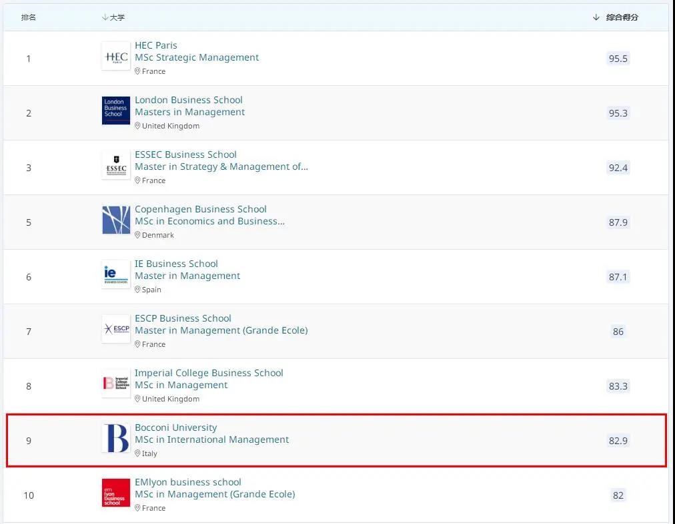Click United Kingdom under Imperial College Business School
This screenshot has height=524, width=675.
click(171, 399)
